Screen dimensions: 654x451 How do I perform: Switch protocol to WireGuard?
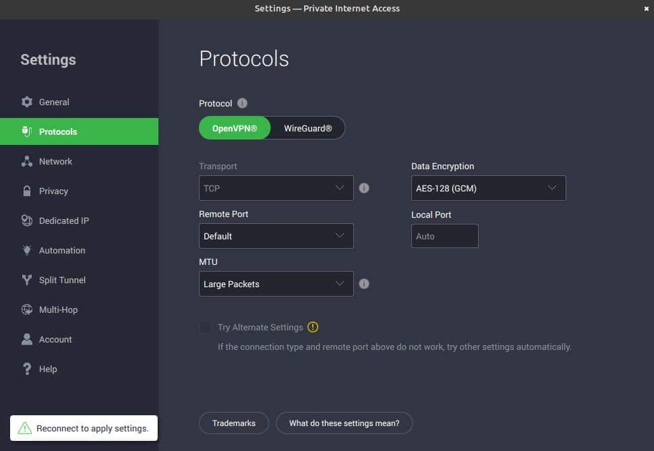click(308, 128)
